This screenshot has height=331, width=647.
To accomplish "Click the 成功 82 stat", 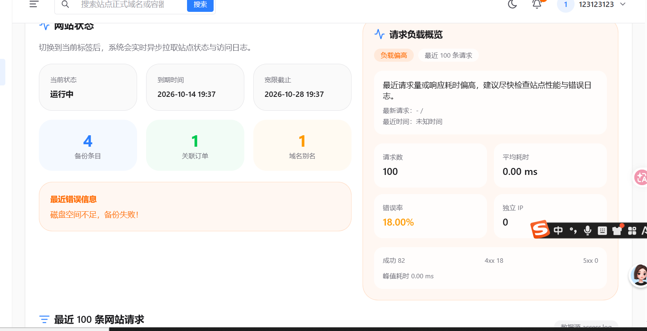I will click(x=394, y=260).
